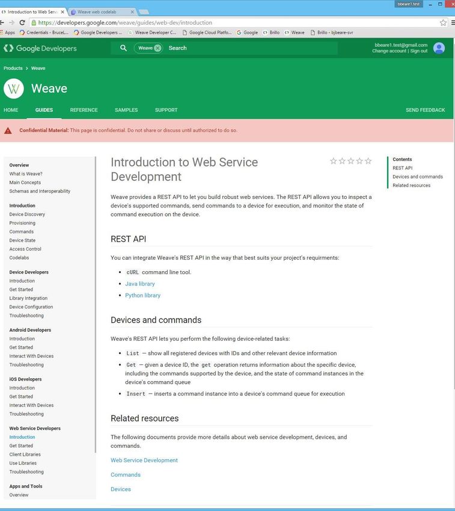Go back with browser back arrow
The width and height of the screenshot is (455, 511).
[x=2, y=22]
